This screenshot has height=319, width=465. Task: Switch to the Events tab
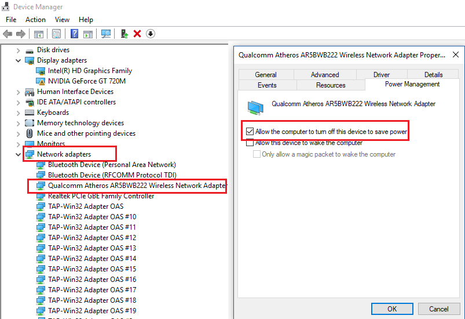click(x=267, y=85)
